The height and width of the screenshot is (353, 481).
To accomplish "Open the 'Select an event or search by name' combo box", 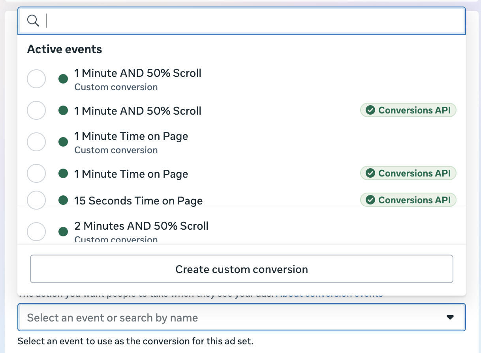I will pos(233,318).
